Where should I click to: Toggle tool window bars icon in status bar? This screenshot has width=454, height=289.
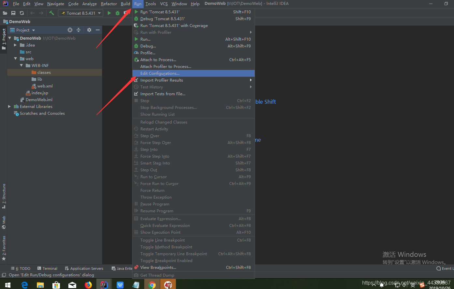4,275
